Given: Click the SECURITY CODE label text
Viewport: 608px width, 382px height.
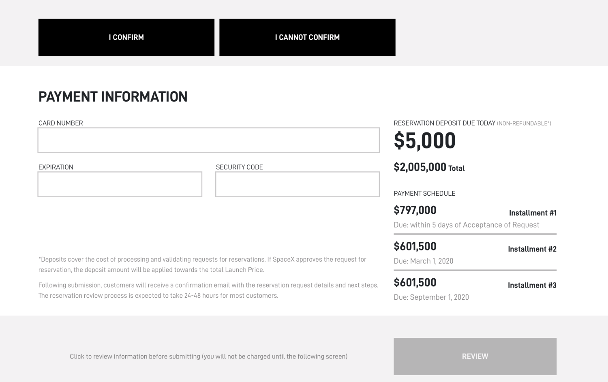Looking at the screenshot, I should click(239, 167).
